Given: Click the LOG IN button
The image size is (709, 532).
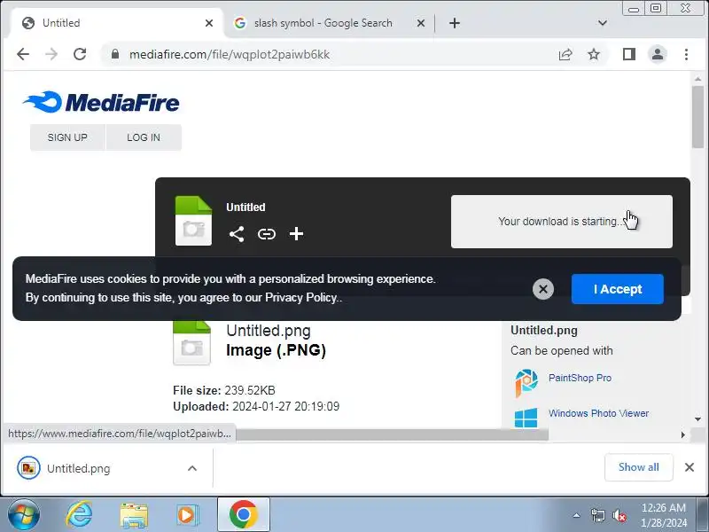Looking at the screenshot, I should tap(144, 137).
